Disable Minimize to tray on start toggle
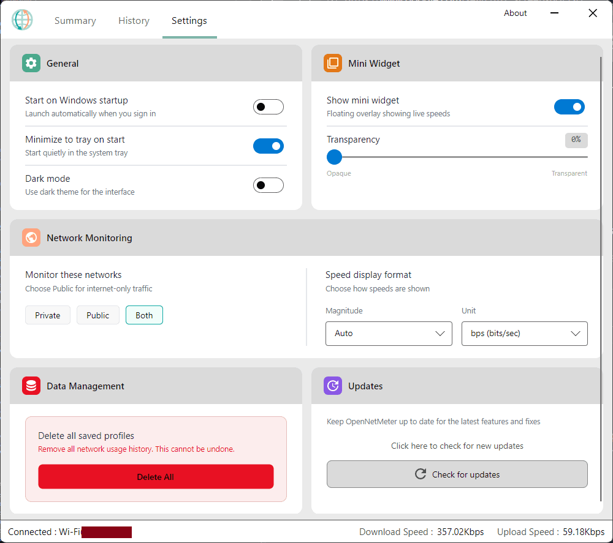613x543 pixels. (268, 146)
